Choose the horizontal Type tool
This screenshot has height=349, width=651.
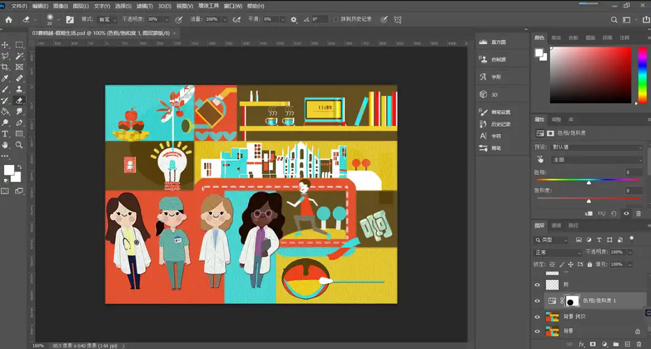tap(6, 133)
